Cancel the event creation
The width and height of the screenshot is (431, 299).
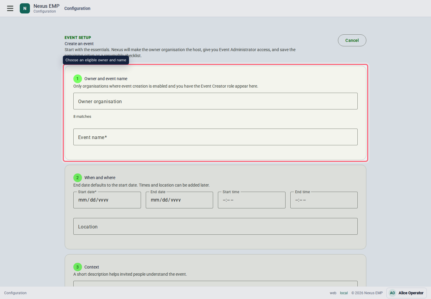(352, 40)
